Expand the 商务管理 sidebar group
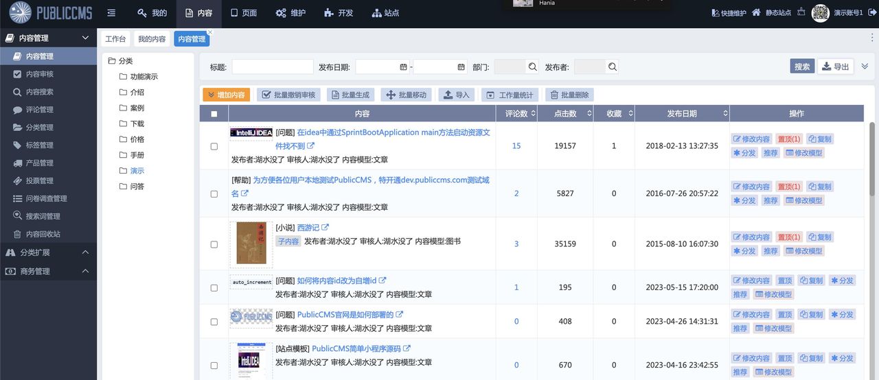879x380 pixels. click(48, 272)
